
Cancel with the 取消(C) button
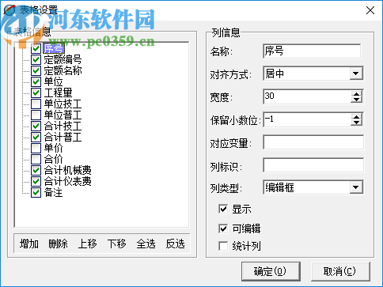tap(340, 271)
